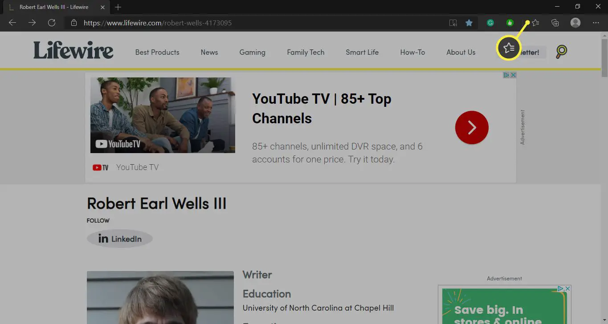Go forward to the next page
This screenshot has height=324, width=608.
click(x=32, y=23)
